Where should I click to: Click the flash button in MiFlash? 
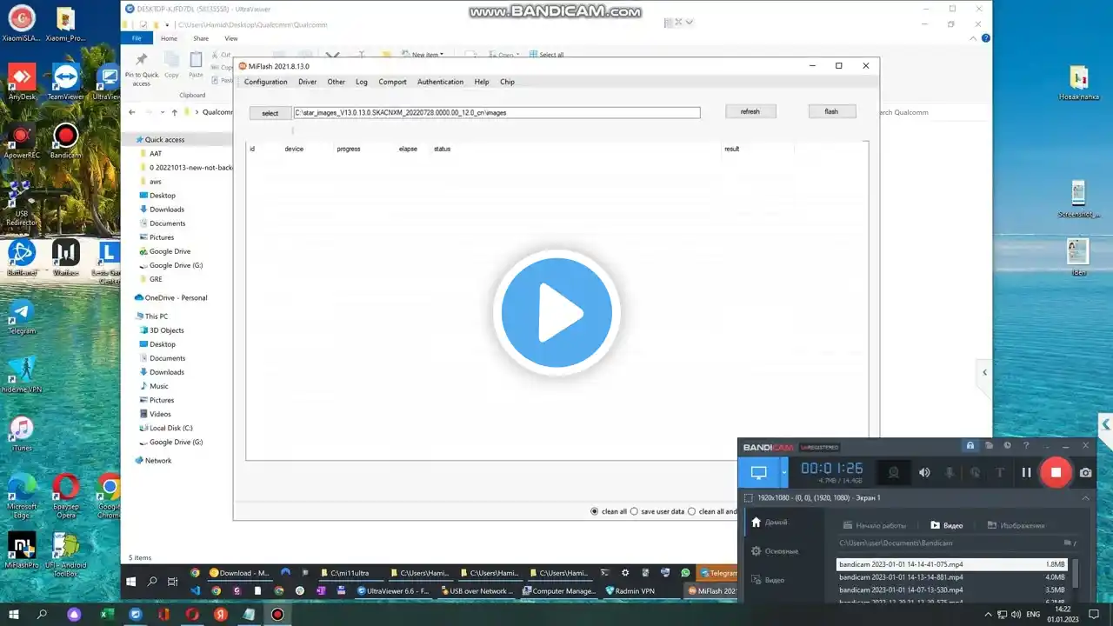tap(831, 111)
